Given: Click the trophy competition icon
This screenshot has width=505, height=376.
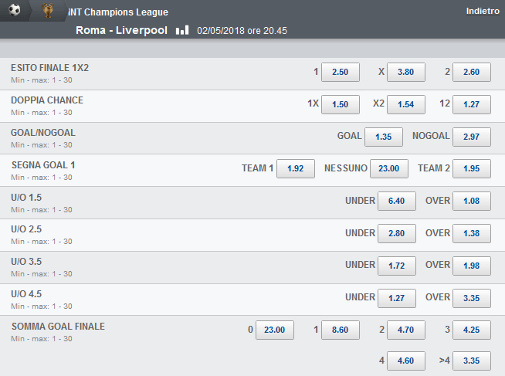Looking at the screenshot, I should click(x=48, y=11).
